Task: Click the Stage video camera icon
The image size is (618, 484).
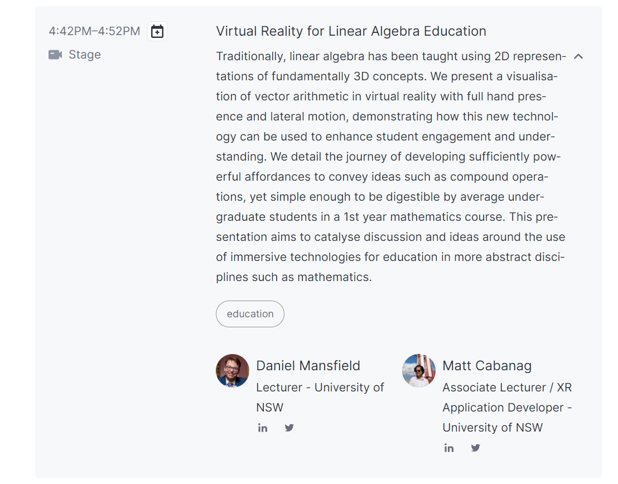Action: [x=55, y=55]
